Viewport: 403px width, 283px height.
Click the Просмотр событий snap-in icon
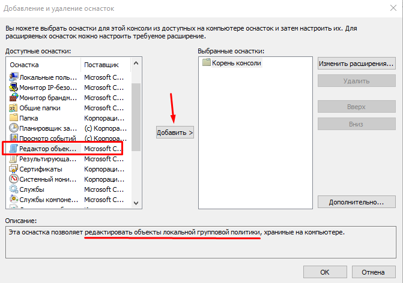point(13,138)
